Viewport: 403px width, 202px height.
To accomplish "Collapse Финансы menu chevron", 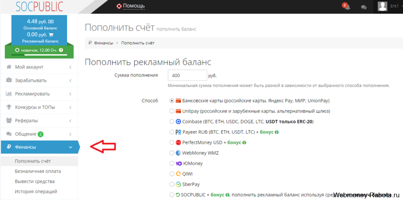I will (x=70, y=147).
